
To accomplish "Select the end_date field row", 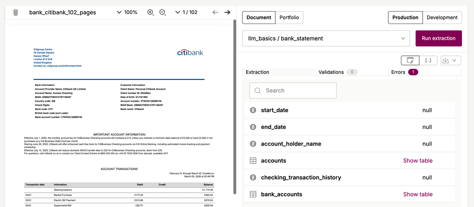I will 349,127.
